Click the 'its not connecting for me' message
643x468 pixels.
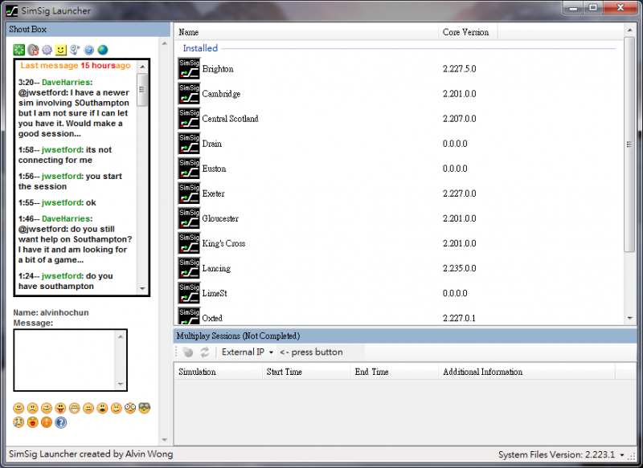tap(65, 155)
